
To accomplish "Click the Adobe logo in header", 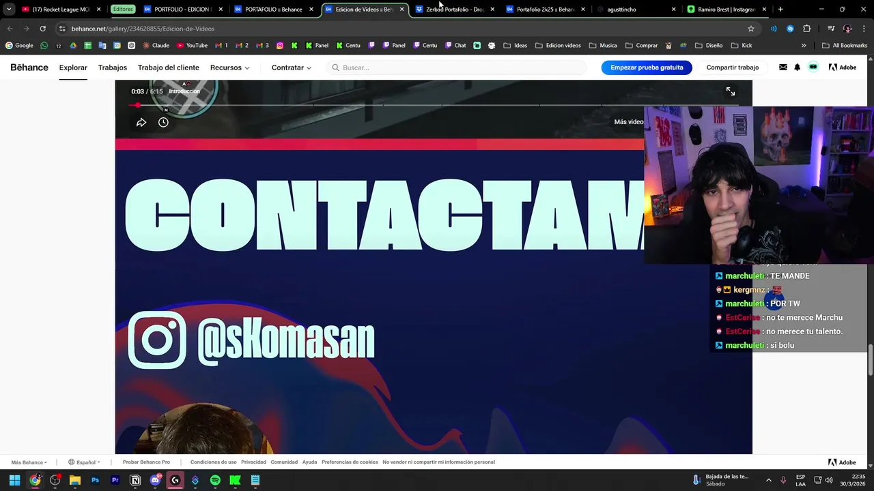I will 843,68.
